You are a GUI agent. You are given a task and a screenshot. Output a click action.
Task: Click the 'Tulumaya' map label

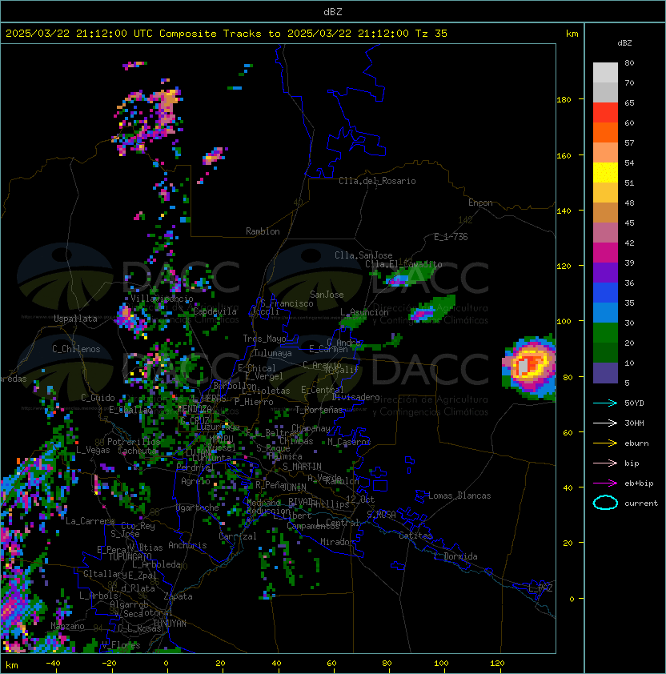click(x=273, y=353)
